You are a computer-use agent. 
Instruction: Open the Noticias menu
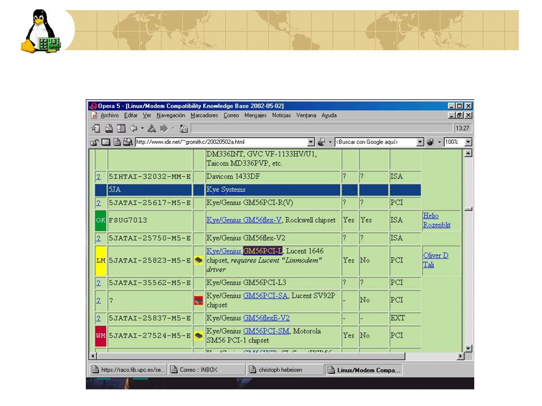(281, 115)
